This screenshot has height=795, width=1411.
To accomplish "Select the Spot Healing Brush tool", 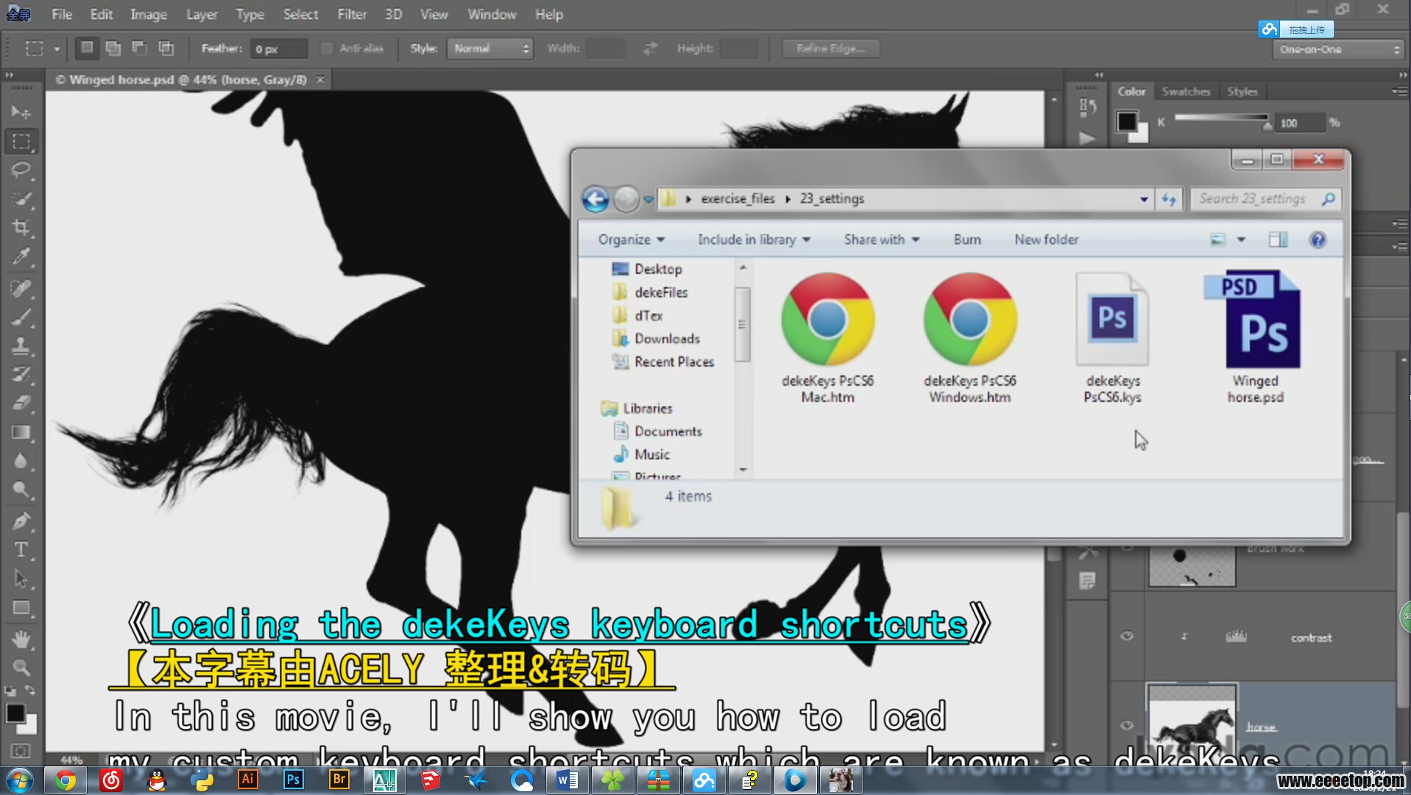I will pyautogui.click(x=21, y=287).
